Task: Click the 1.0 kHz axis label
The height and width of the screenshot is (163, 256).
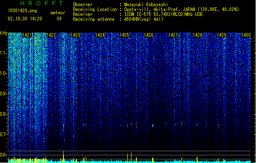Action: click(x=3, y=73)
